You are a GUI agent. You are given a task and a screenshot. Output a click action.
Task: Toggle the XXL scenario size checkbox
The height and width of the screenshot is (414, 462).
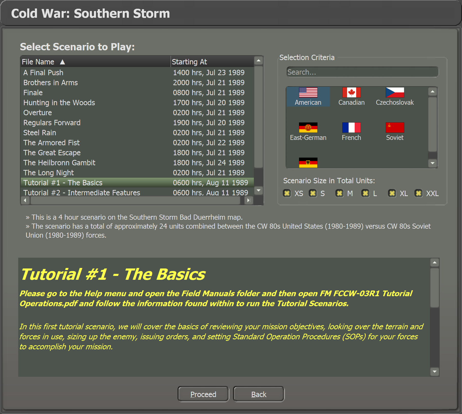pyautogui.click(x=419, y=193)
